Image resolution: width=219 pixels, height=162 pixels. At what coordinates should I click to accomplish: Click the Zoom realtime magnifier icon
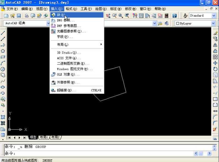pos(114,16)
